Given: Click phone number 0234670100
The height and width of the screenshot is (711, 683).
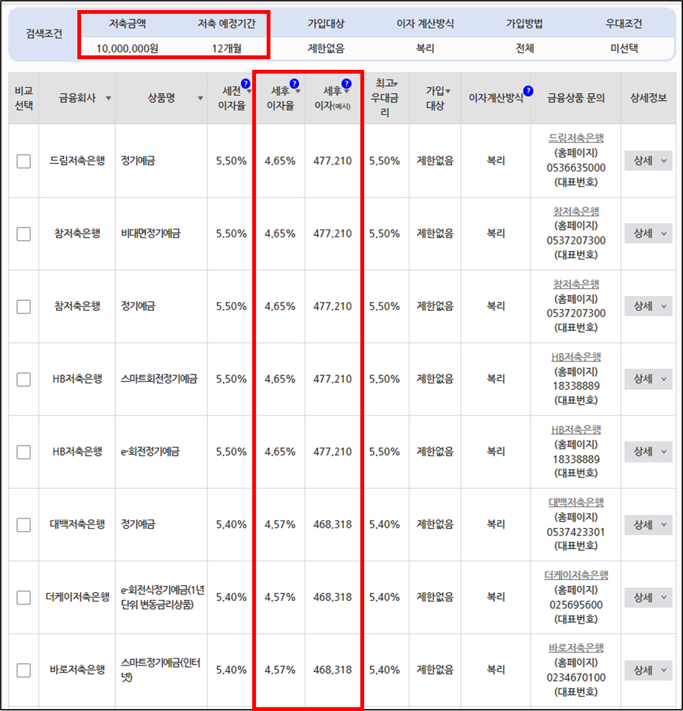Looking at the screenshot, I should (576, 678).
